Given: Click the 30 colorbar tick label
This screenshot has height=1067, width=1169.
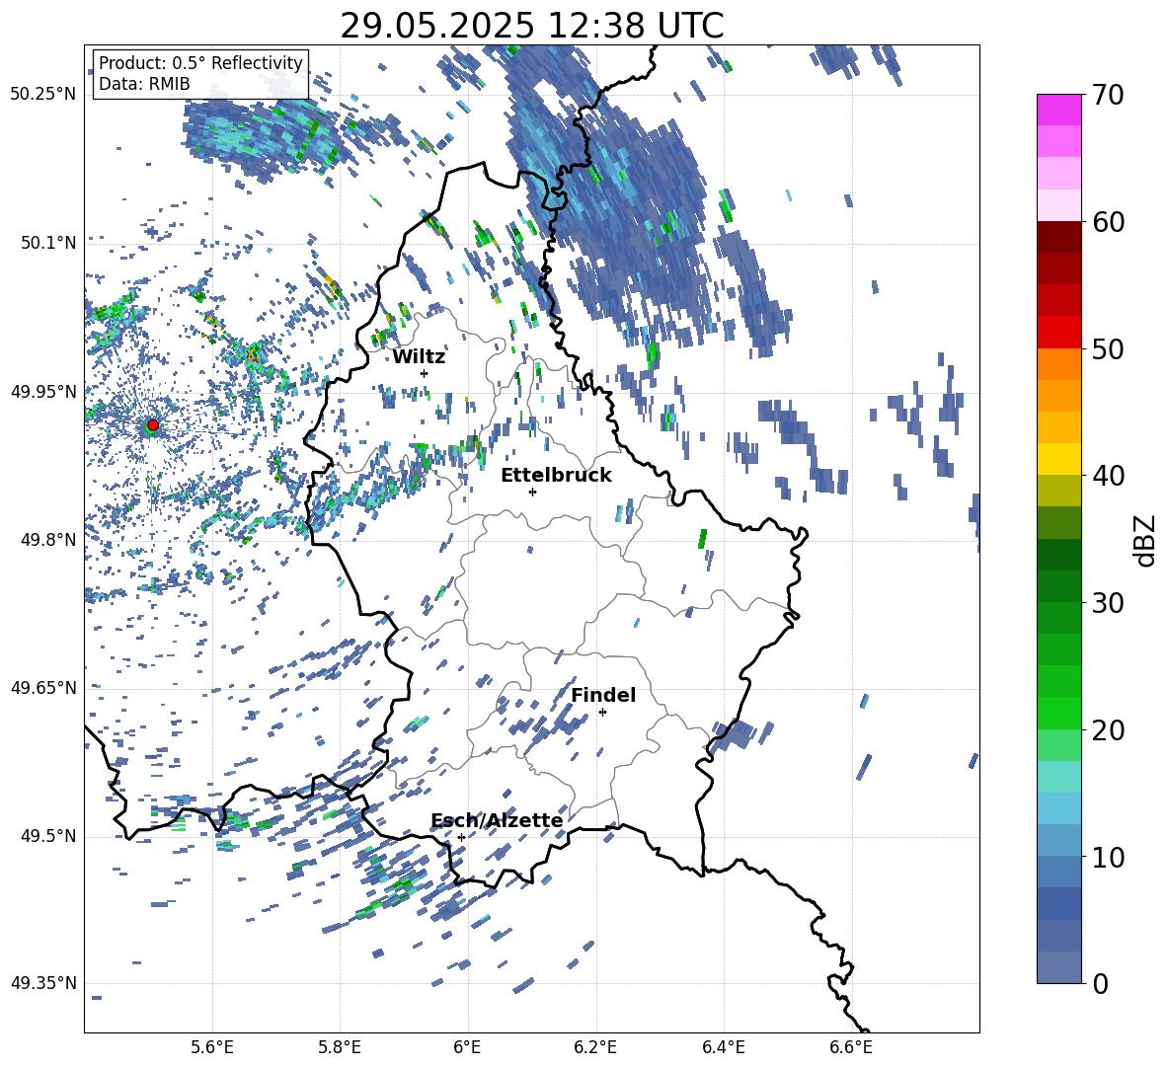Looking at the screenshot, I should click(x=1108, y=603).
